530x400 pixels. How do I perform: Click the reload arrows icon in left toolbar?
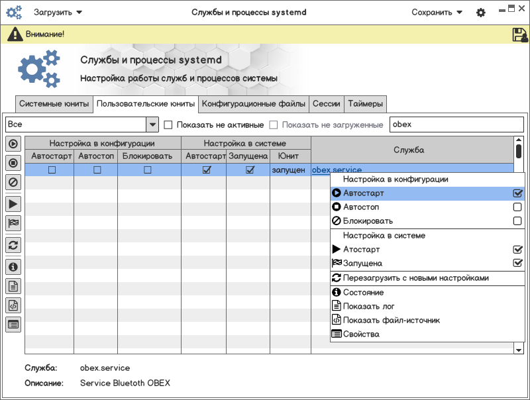pos(13,245)
